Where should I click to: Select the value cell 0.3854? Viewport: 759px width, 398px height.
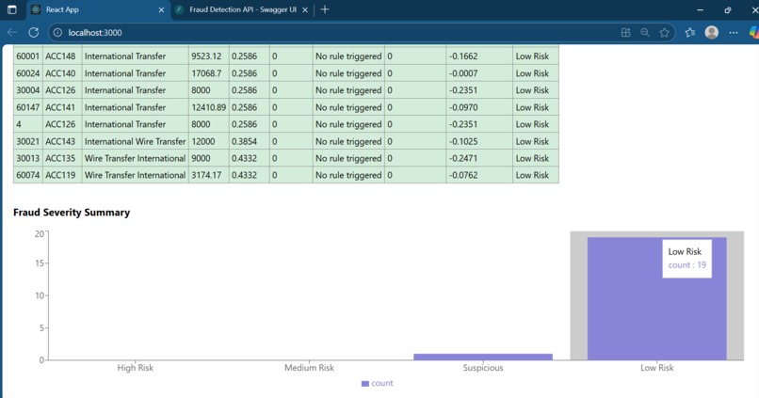click(249, 141)
